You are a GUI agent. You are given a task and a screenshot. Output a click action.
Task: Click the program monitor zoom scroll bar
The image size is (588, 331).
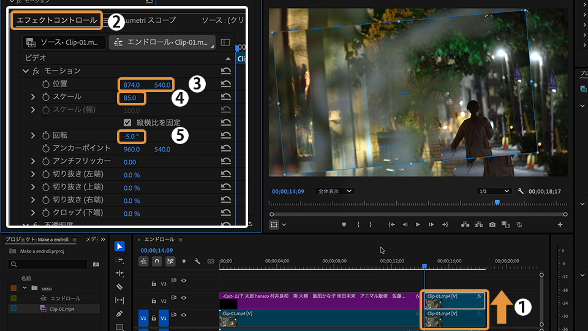coord(418,215)
